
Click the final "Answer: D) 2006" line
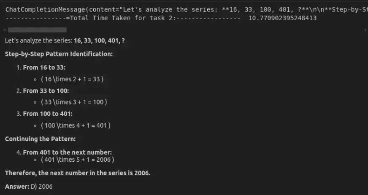coord(29,186)
